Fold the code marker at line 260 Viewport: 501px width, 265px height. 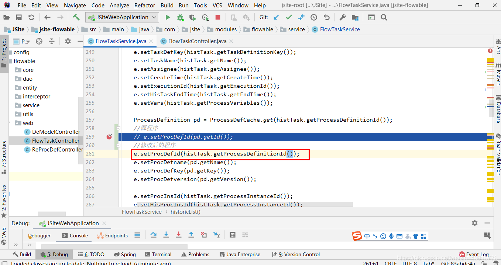click(119, 145)
